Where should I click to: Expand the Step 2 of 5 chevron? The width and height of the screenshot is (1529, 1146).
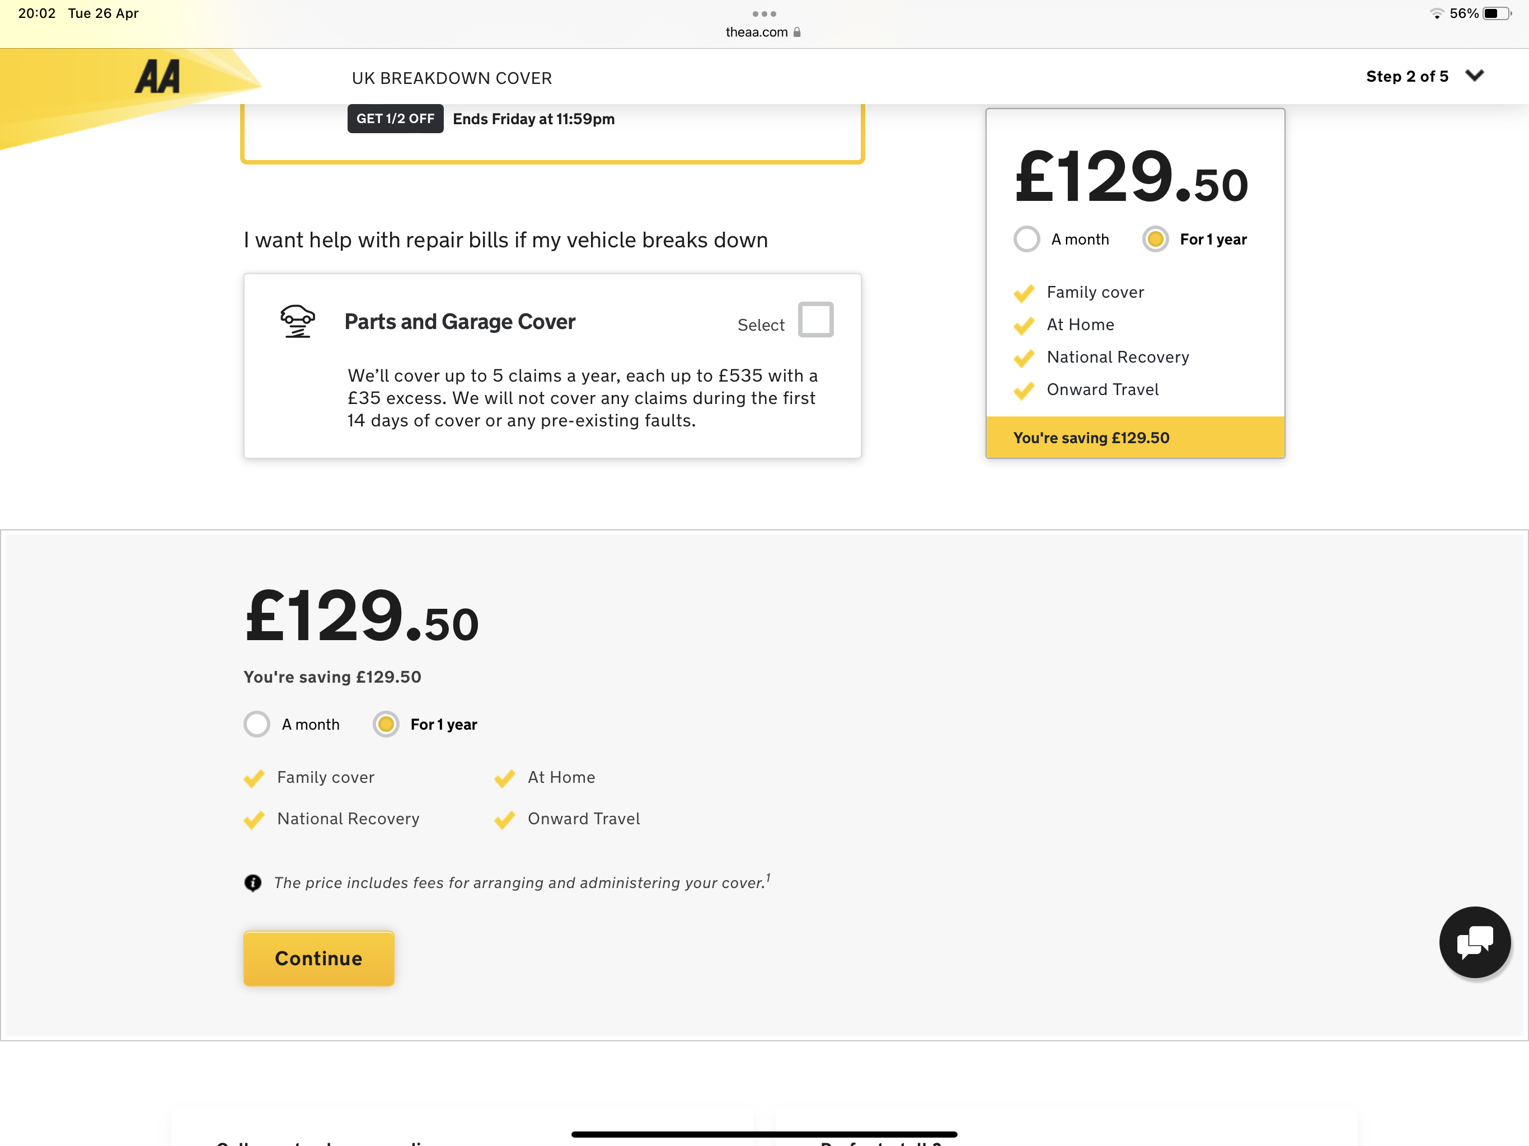point(1474,76)
